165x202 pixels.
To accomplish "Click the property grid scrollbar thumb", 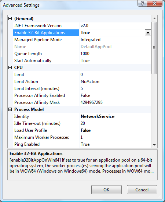I will click(x=154, y=48).
